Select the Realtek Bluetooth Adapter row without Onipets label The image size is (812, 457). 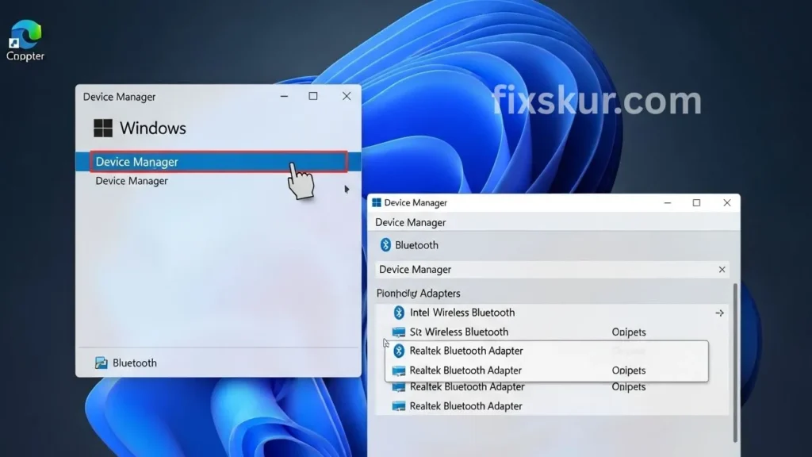[552, 406]
